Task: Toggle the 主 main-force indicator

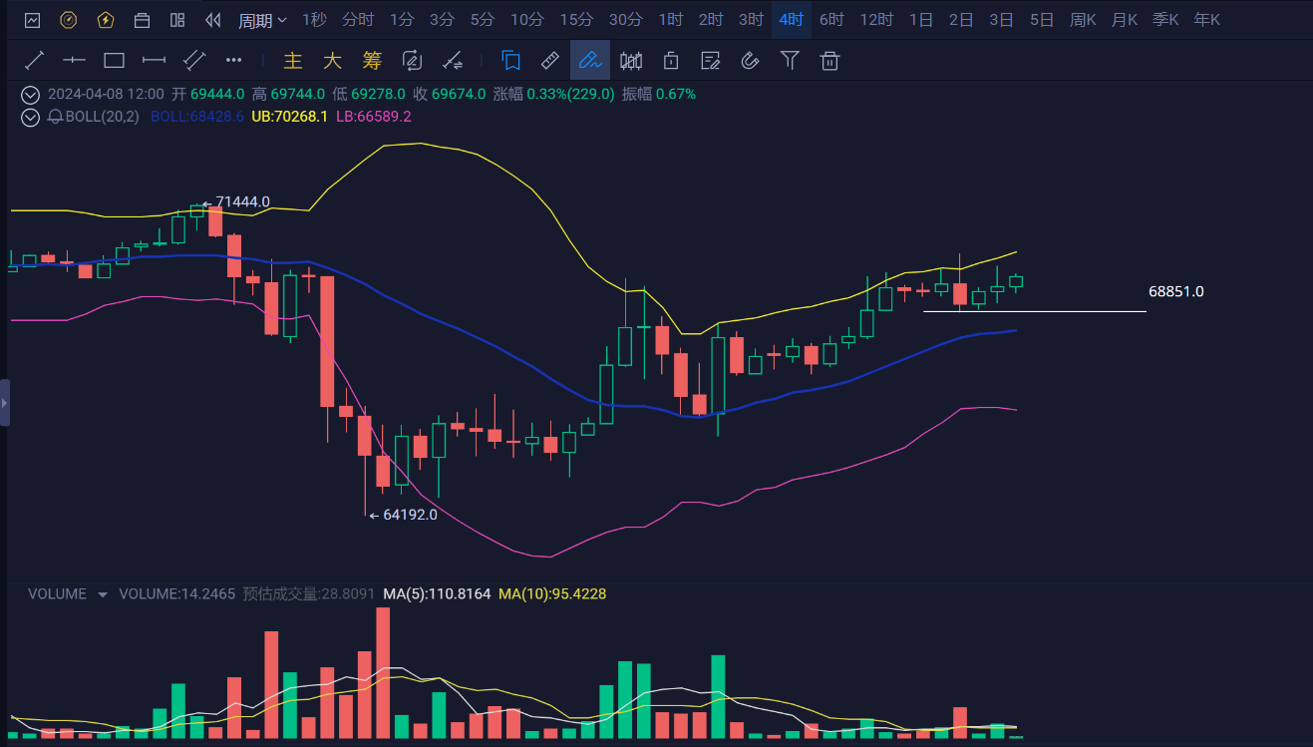Action: point(292,61)
